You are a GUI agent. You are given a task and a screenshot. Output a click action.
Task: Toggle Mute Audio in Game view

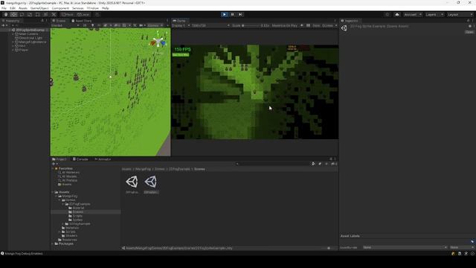pyautogui.click(x=302, y=25)
